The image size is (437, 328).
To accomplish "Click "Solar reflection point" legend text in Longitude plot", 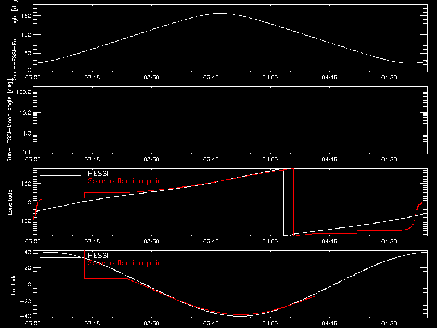I will click(126, 181).
